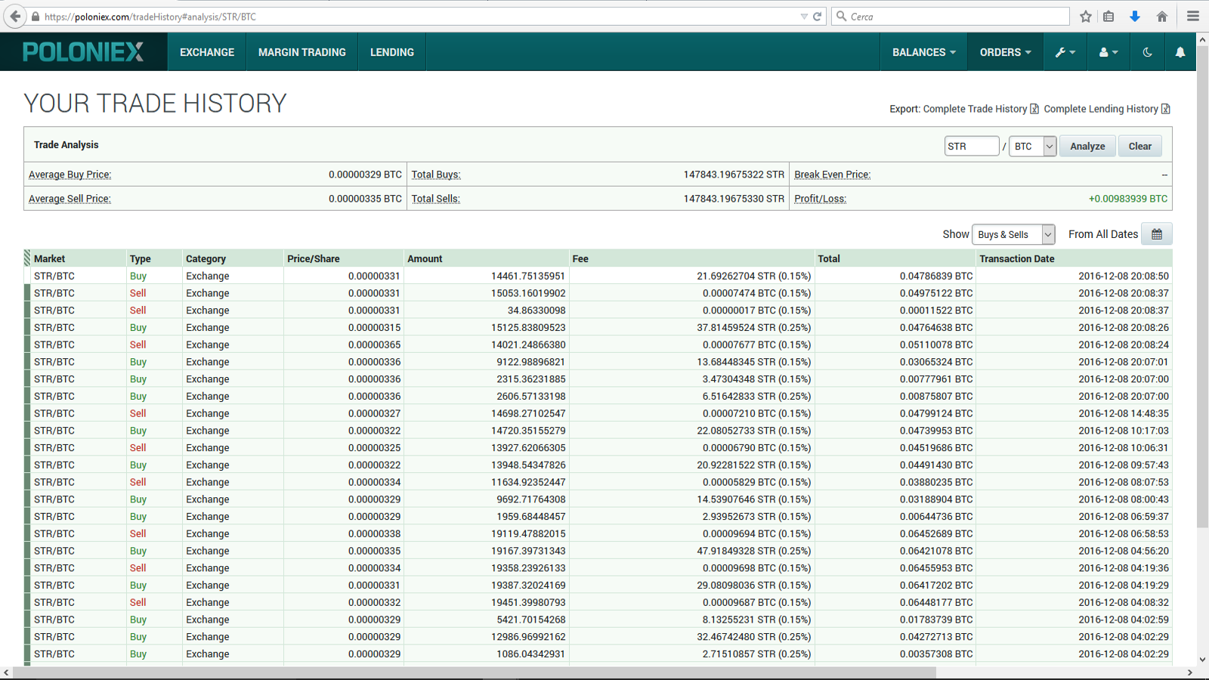
Task: Open the Buys & Sells filter dropdown
Action: click(x=1013, y=234)
